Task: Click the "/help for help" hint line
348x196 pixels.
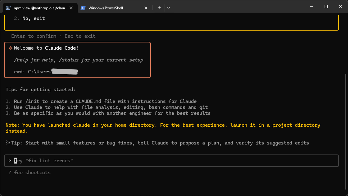Action: [x=79, y=60]
